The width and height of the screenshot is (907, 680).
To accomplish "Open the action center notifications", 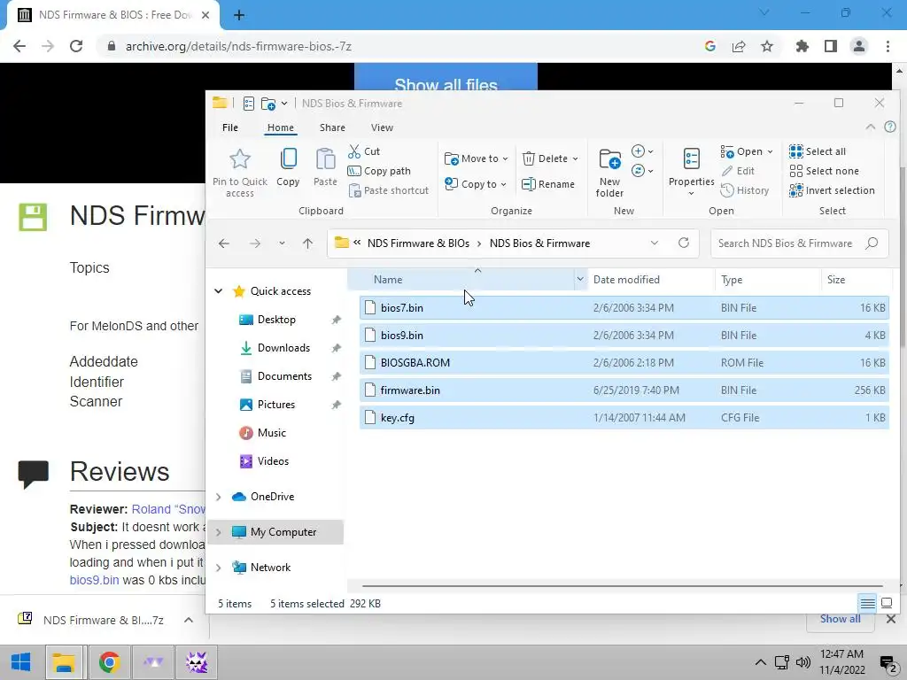I will click(888, 663).
